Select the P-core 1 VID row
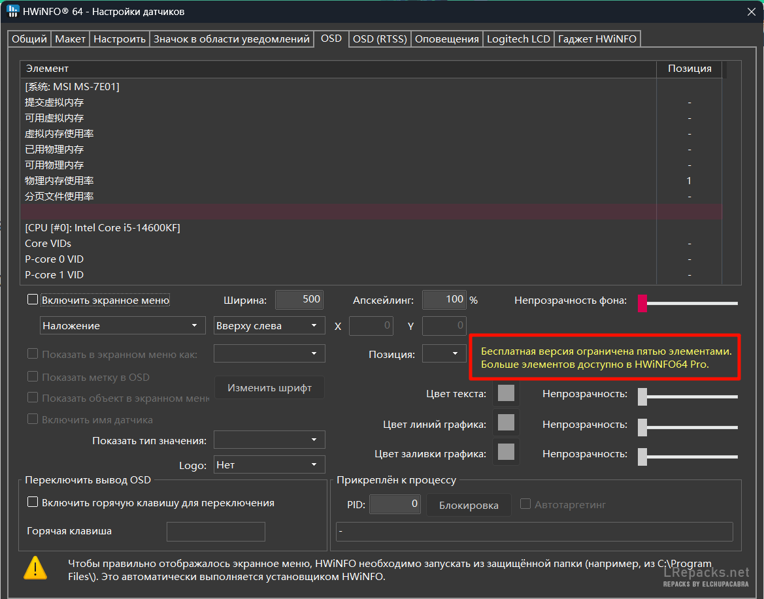This screenshot has height=599, width=764. [371, 274]
